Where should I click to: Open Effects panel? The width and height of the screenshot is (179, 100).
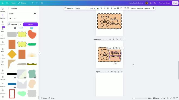(x=133, y=8)
